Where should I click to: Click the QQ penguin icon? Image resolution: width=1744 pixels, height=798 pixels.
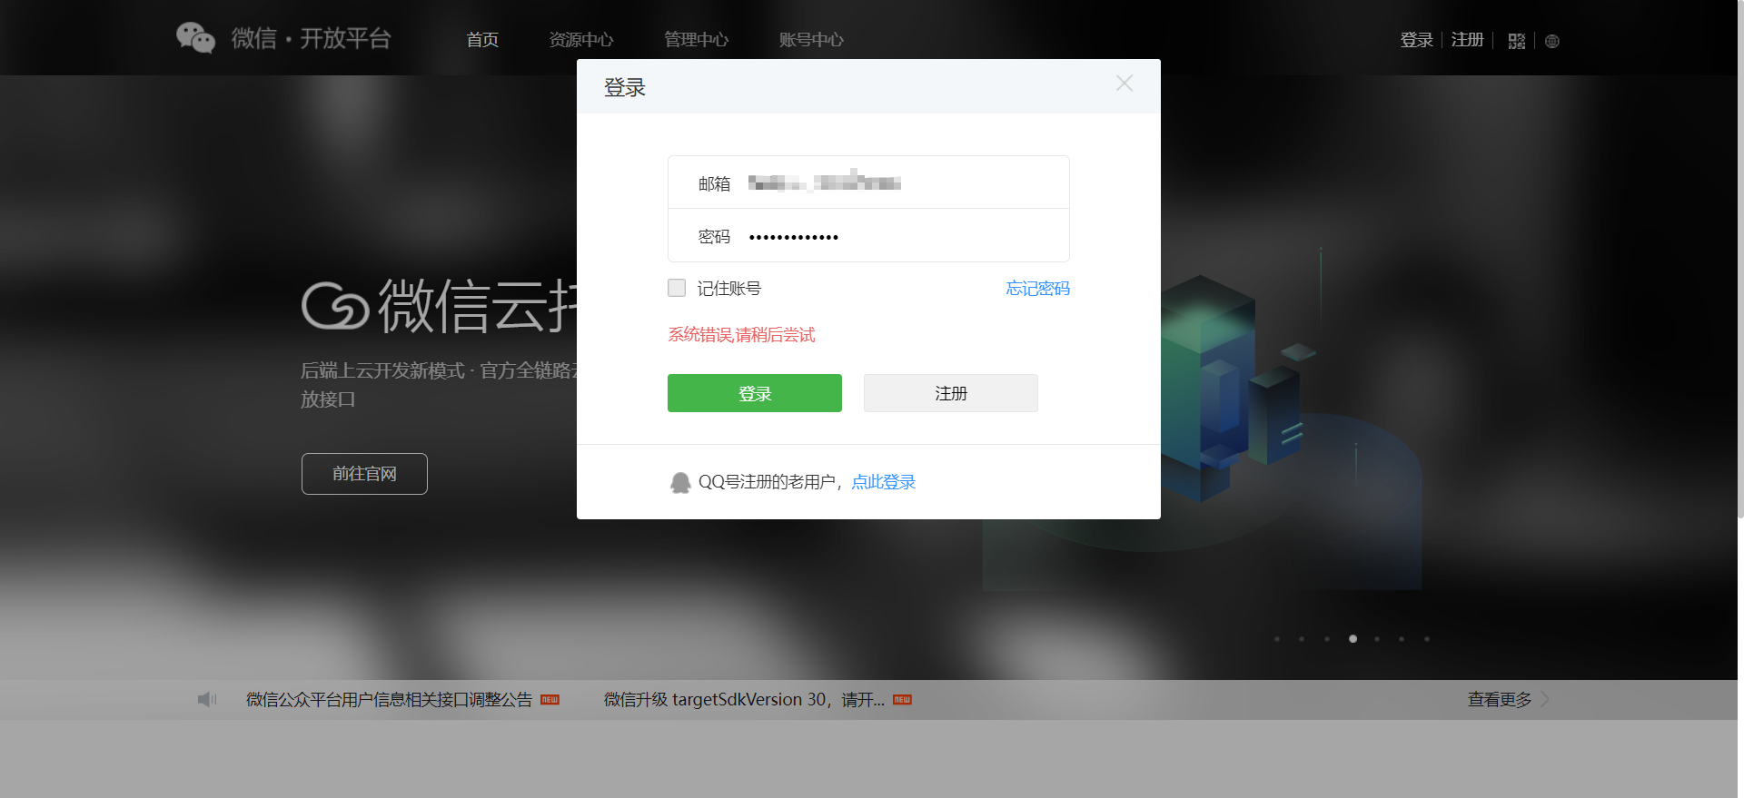pos(680,482)
